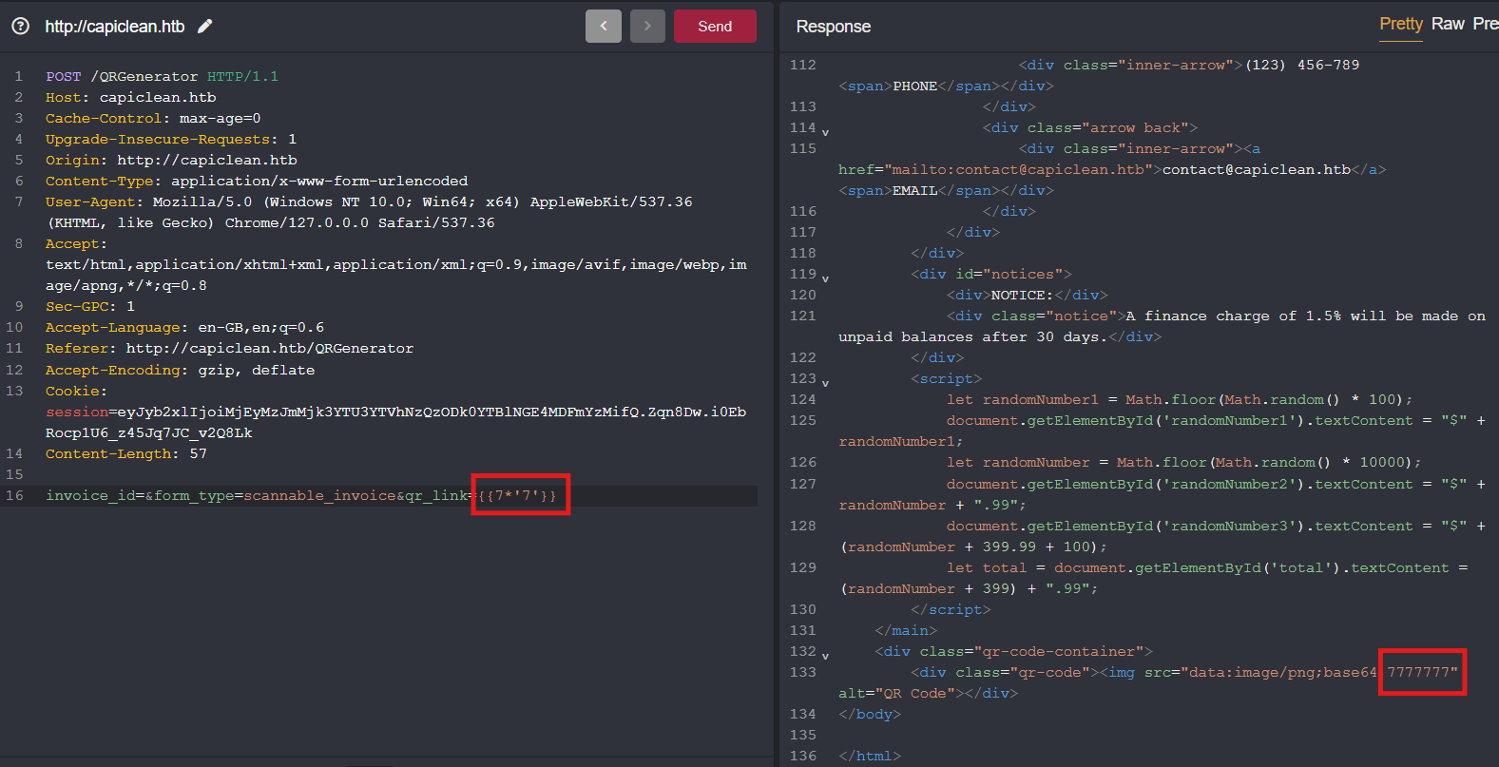This screenshot has height=767, width=1499.
Task: Click the Content-Length header line
Action: (125, 454)
